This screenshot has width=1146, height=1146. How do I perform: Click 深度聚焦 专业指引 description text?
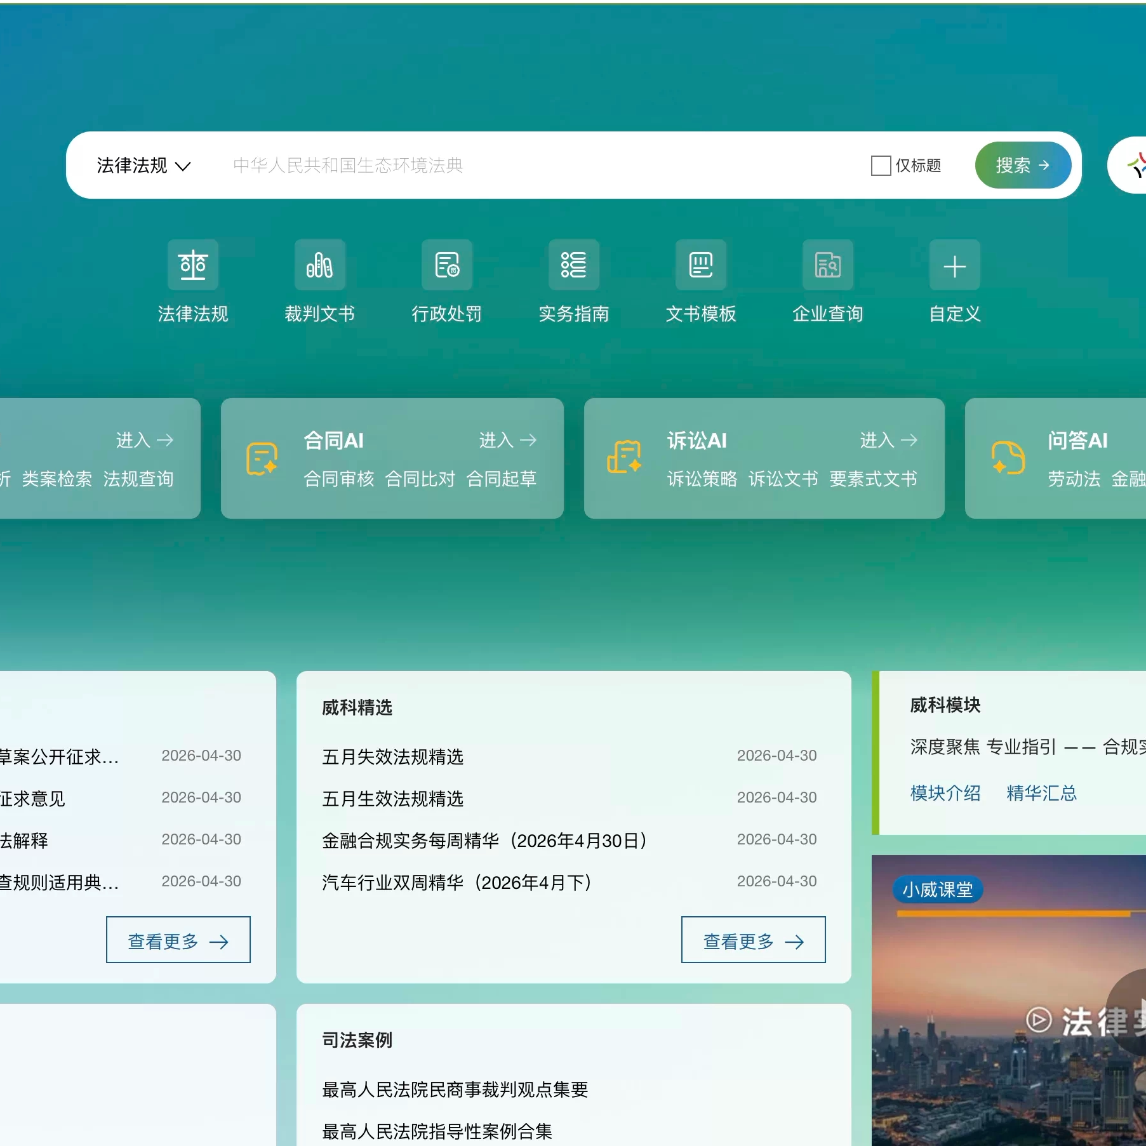click(1028, 747)
